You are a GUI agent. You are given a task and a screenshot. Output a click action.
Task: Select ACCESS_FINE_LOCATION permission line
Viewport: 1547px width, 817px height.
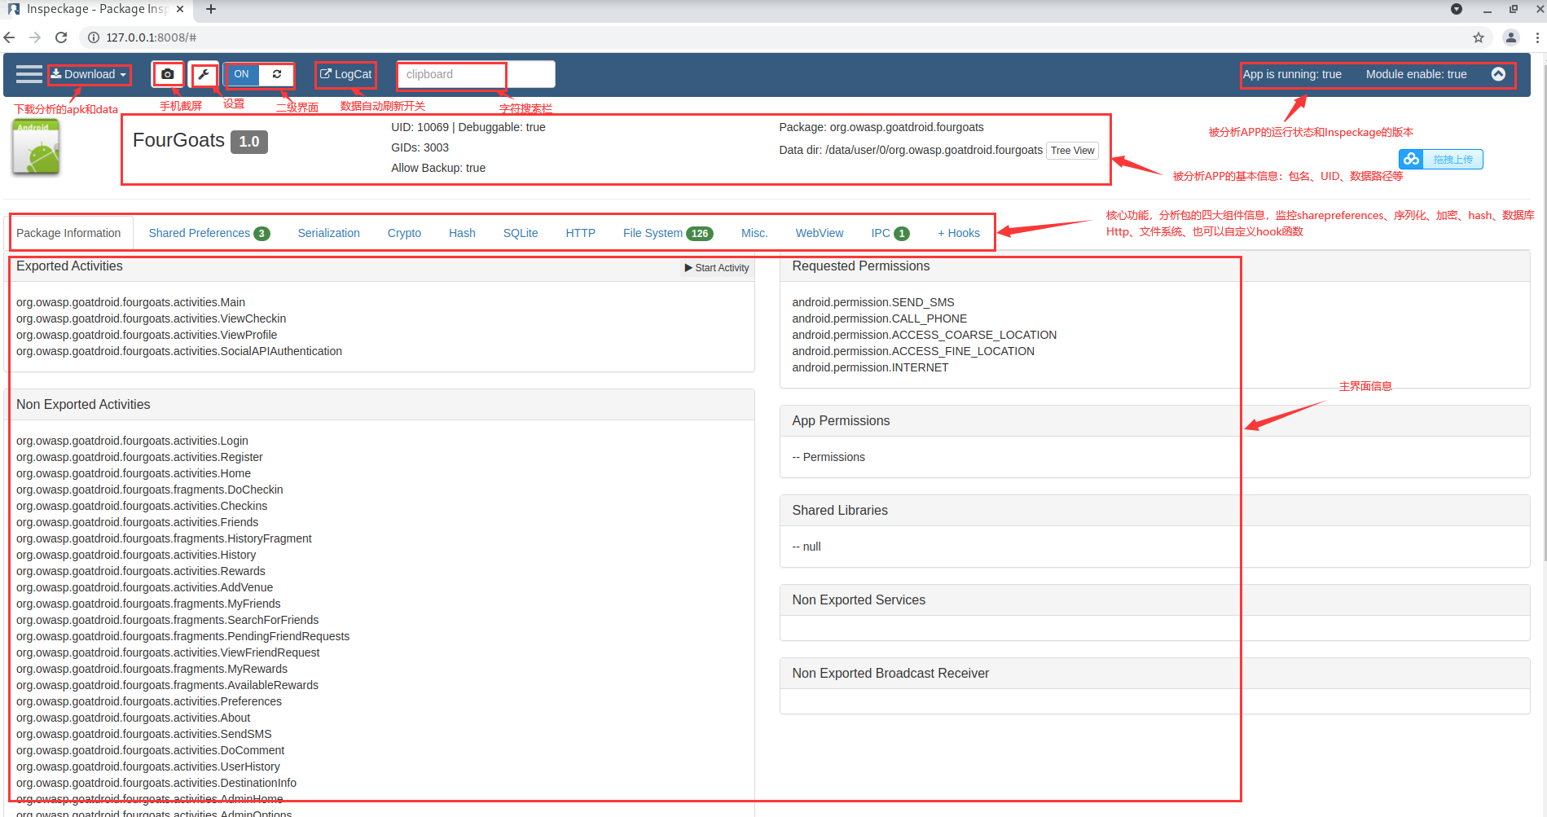click(x=913, y=351)
